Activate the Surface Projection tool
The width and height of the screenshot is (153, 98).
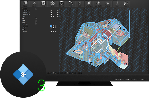(x=89, y=4)
